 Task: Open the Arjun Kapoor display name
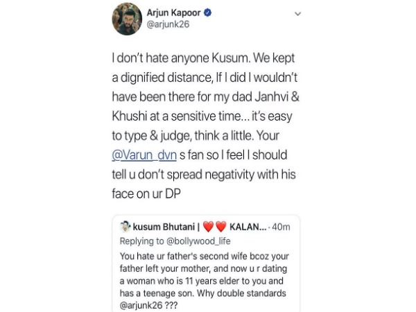pos(173,12)
